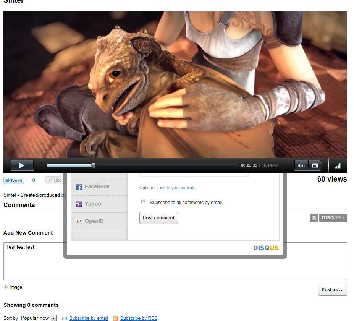Click the RSS feed icon
The height and width of the screenshot is (321, 354).
pyautogui.click(x=115, y=318)
